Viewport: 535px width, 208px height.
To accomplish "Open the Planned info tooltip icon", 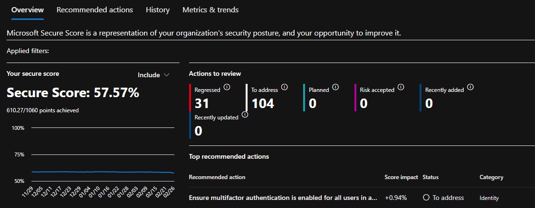I will (x=335, y=87).
